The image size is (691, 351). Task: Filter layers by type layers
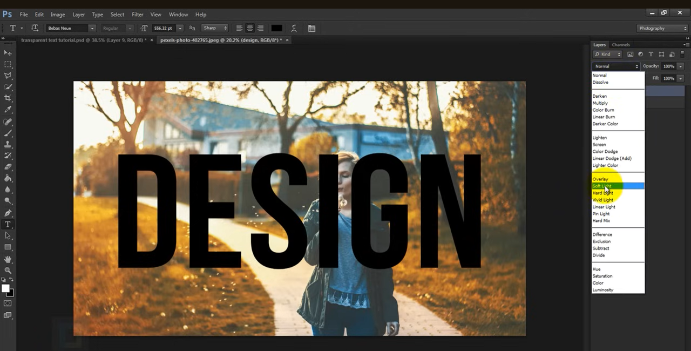click(x=651, y=54)
